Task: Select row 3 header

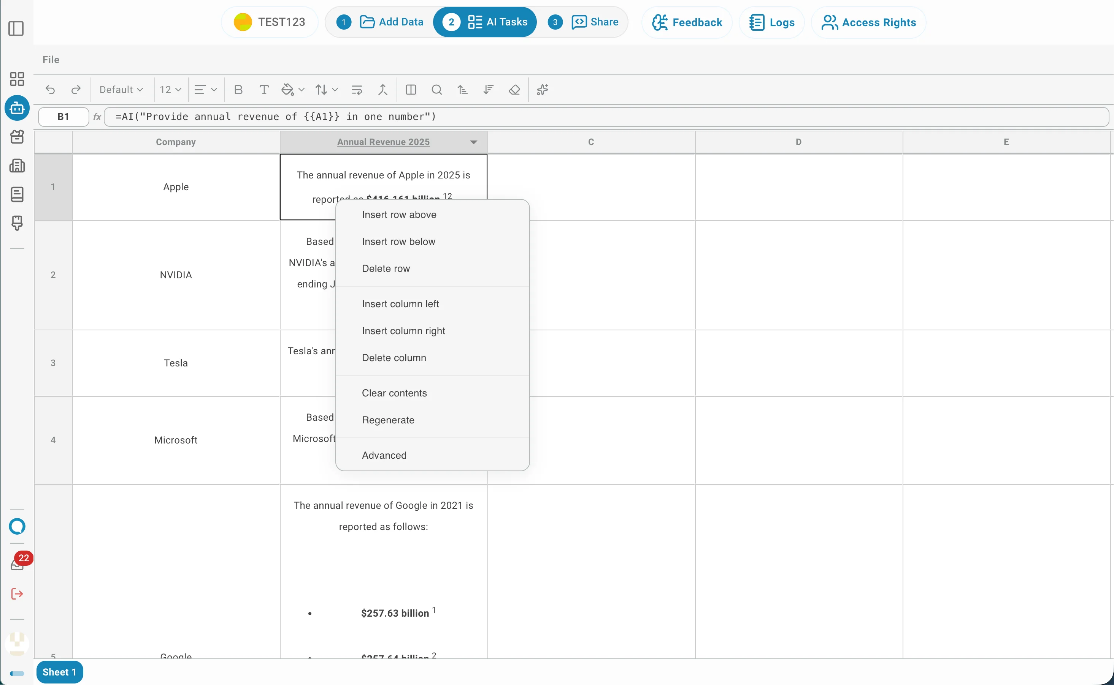Action: [x=53, y=363]
